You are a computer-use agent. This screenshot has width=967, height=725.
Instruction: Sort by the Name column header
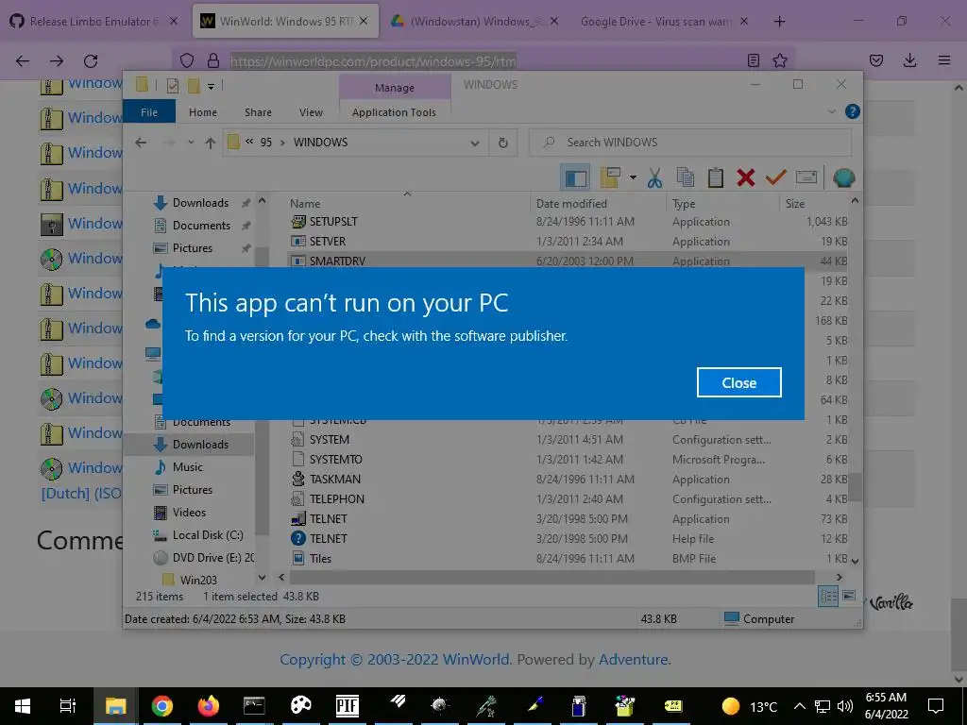[305, 204]
